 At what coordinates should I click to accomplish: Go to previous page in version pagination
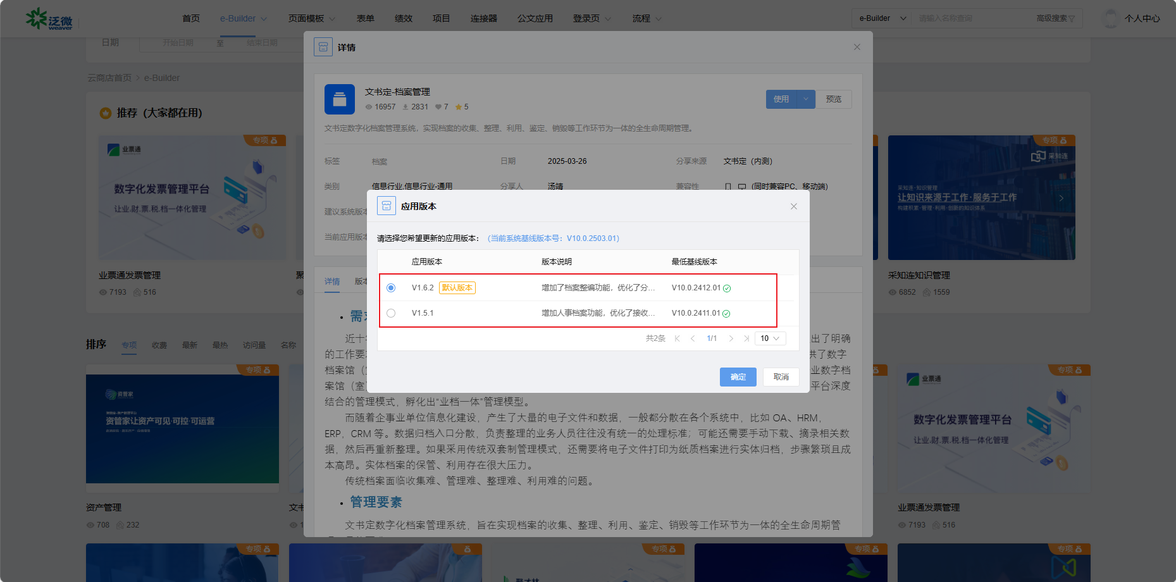click(693, 338)
